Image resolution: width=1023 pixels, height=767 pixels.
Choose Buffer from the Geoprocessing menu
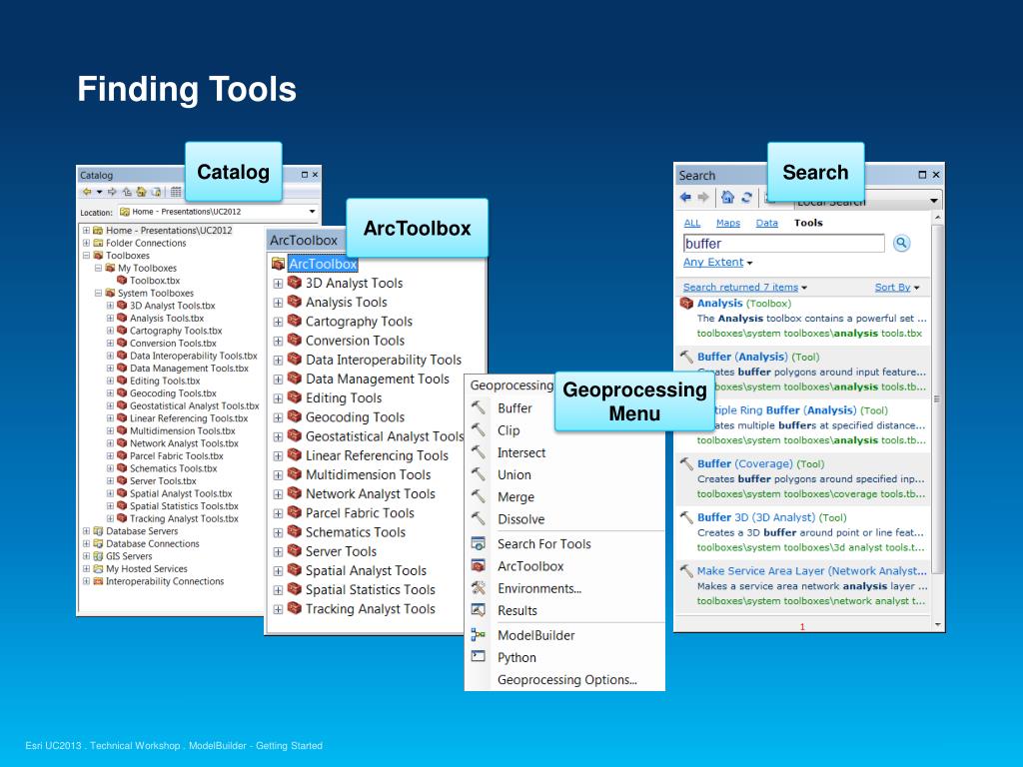coord(514,408)
